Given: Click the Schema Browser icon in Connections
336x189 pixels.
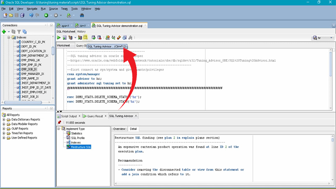Looking at the screenshot, I should 25,32.
